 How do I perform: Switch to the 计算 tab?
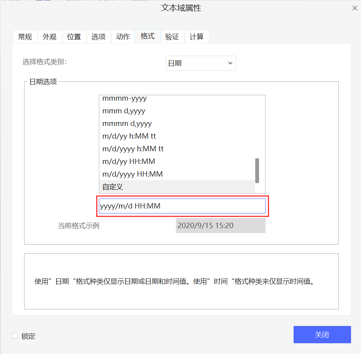[x=197, y=36]
